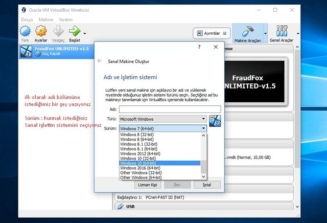Click version list scroll down arrow

(203, 176)
